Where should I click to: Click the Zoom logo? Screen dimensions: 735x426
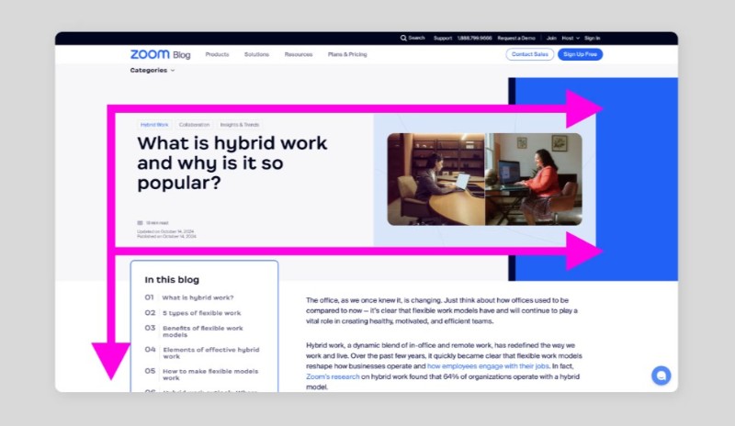[x=150, y=55]
